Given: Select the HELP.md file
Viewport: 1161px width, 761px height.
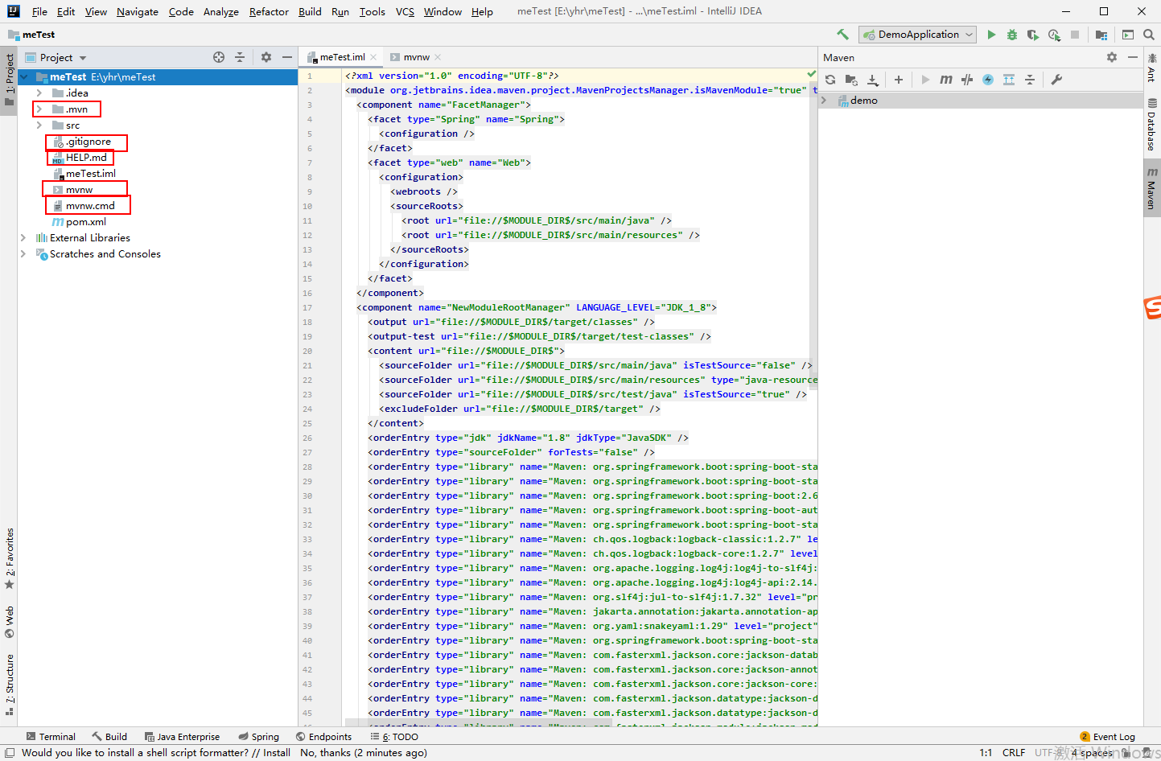Looking at the screenshot, I should click(x=86, y=158).
